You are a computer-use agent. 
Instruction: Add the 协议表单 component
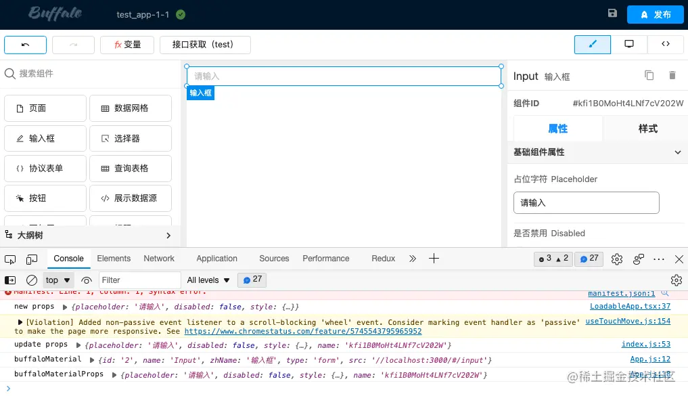[45, 169]
